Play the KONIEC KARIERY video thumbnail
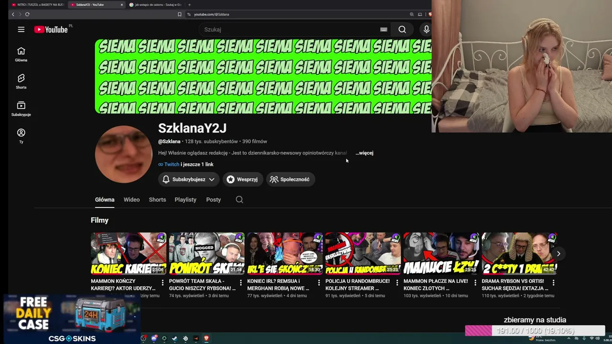612x344 pixels. point(129,254)
